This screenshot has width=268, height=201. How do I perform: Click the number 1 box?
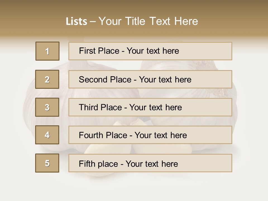(47, 51)
